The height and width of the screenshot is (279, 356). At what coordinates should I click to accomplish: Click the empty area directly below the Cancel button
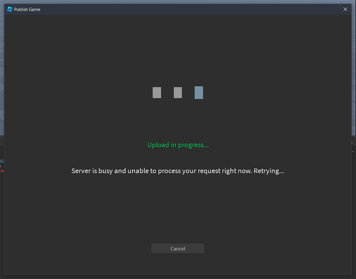coord(178,264)
